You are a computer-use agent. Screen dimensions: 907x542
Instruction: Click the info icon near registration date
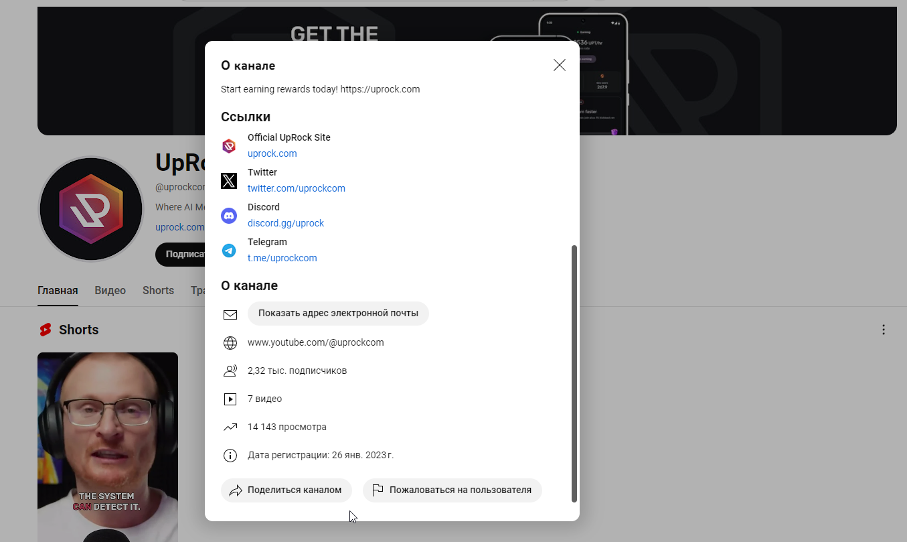230,456
